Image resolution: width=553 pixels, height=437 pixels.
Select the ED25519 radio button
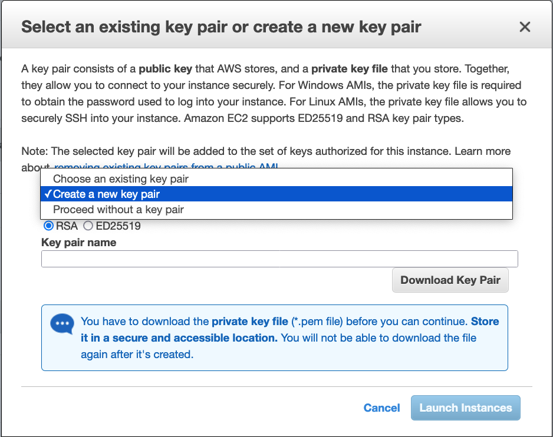pos(88,226)
